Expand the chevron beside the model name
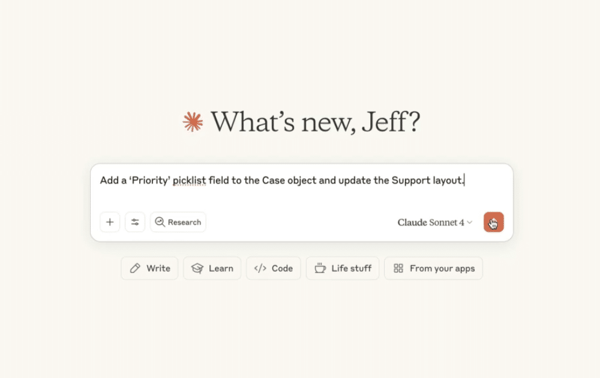The height and width of the screenshot is (378, 600). pyautogui.click(x=470, y=223)
